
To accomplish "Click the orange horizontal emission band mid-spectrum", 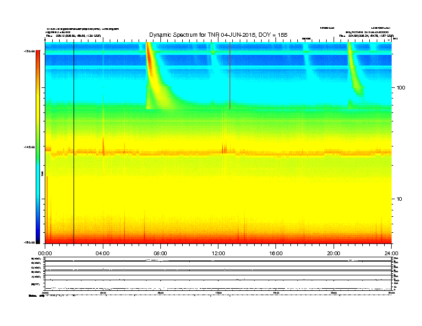I will click(218, 152).
